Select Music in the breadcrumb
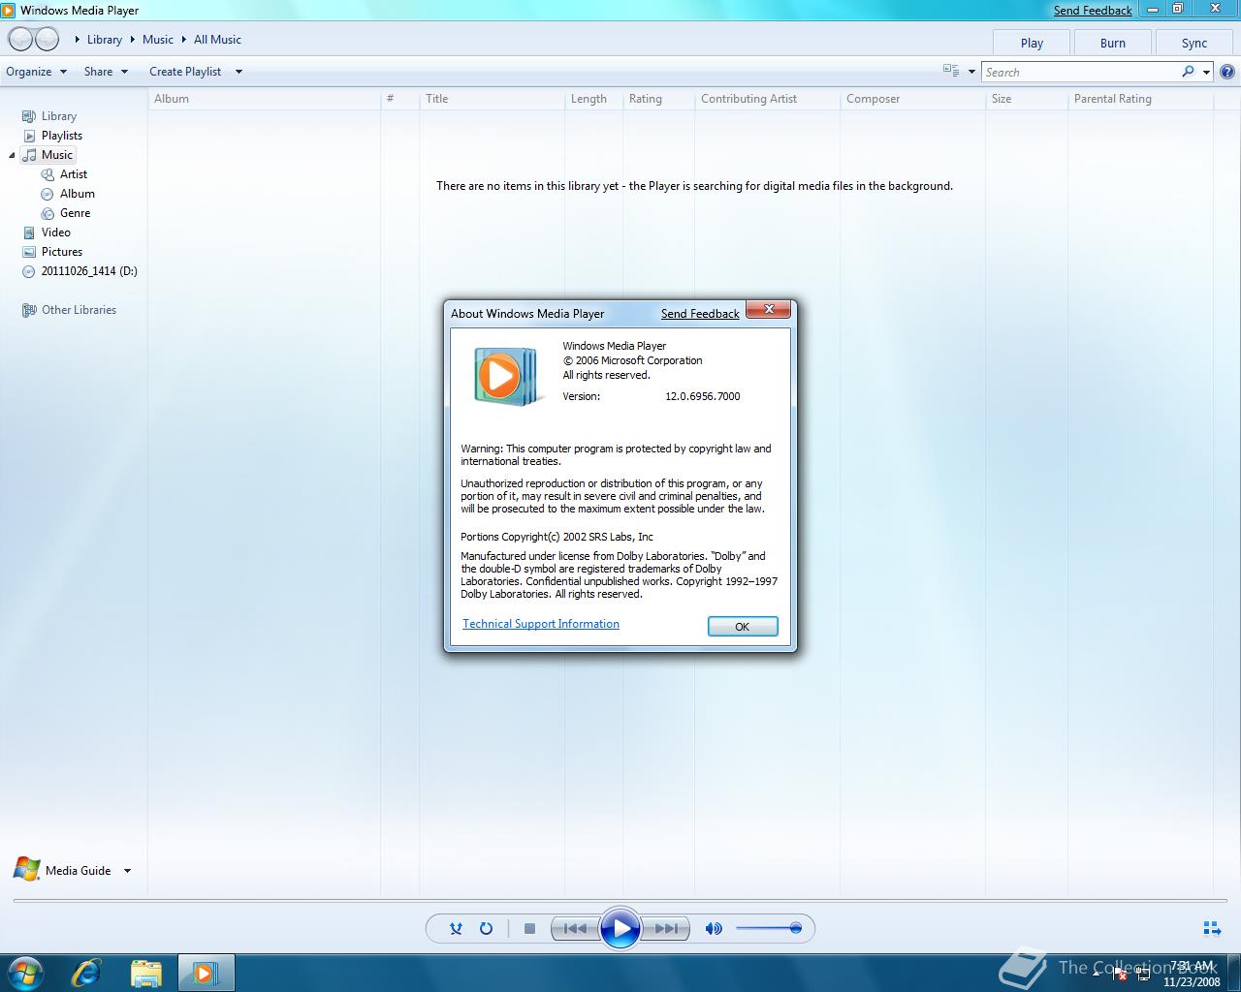Viewport: 1241px width, 992px height. pyautogui.click(x=158, y=40)
